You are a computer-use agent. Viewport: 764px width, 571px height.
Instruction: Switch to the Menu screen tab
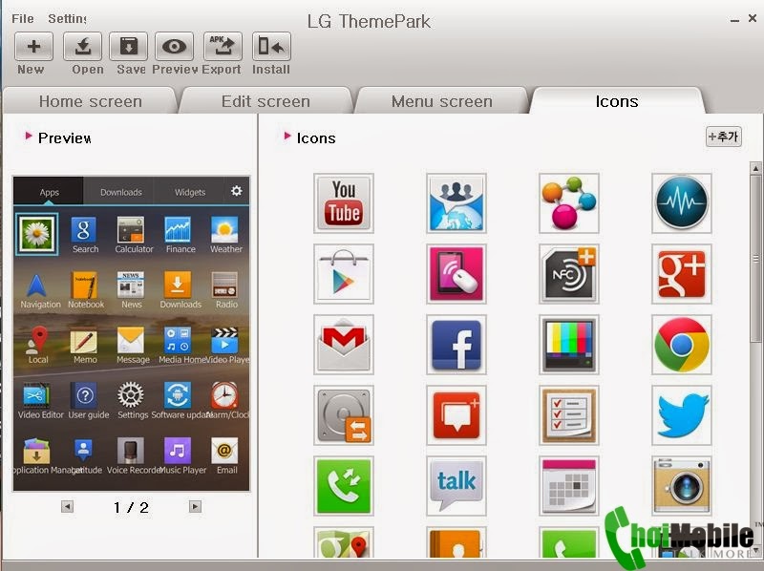click(442, 101)
